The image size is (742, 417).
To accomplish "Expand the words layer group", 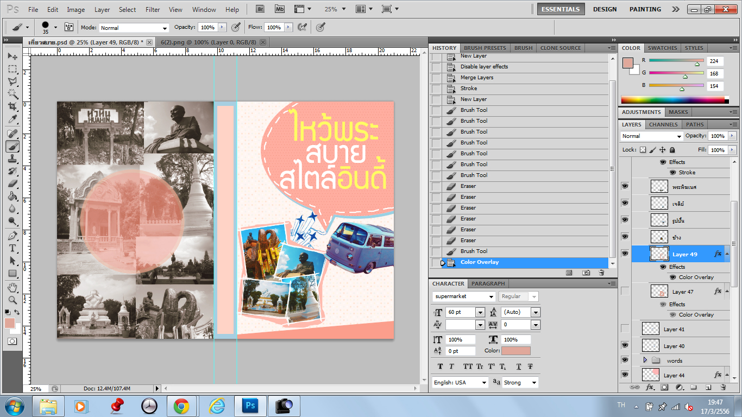I will pos(645,360).
